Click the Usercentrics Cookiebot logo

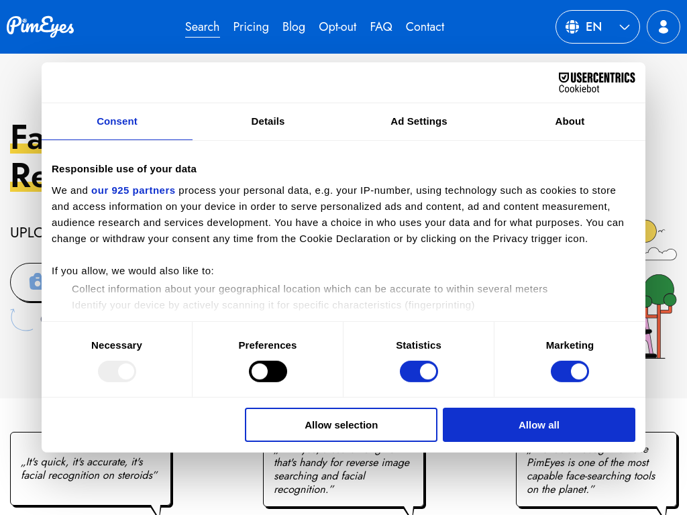[x=596, y=82]
